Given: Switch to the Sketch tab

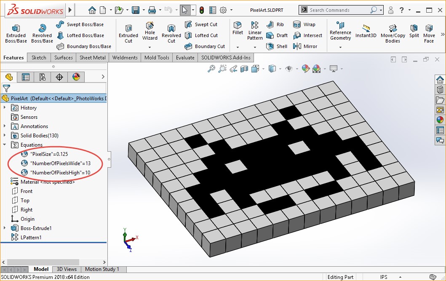Looking at the screenshot, I should click(x=39, y=57).
